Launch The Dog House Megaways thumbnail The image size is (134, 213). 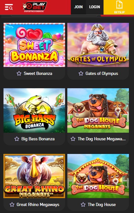(x=98, y=110)
